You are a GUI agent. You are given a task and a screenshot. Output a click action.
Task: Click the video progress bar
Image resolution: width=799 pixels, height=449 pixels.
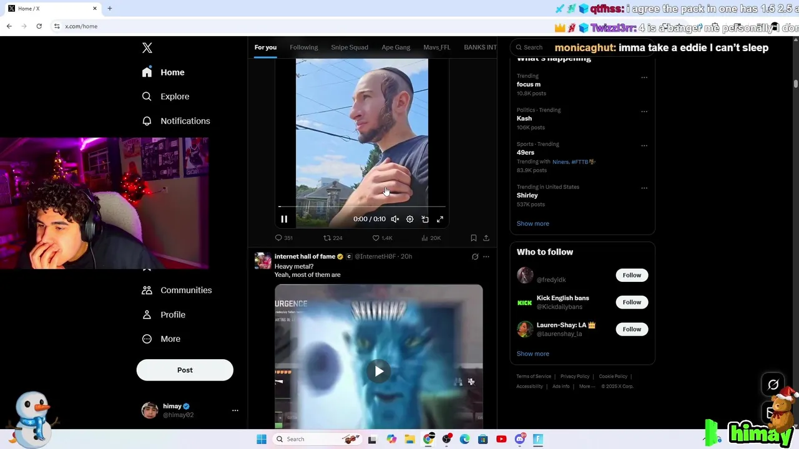click(362, 206)
